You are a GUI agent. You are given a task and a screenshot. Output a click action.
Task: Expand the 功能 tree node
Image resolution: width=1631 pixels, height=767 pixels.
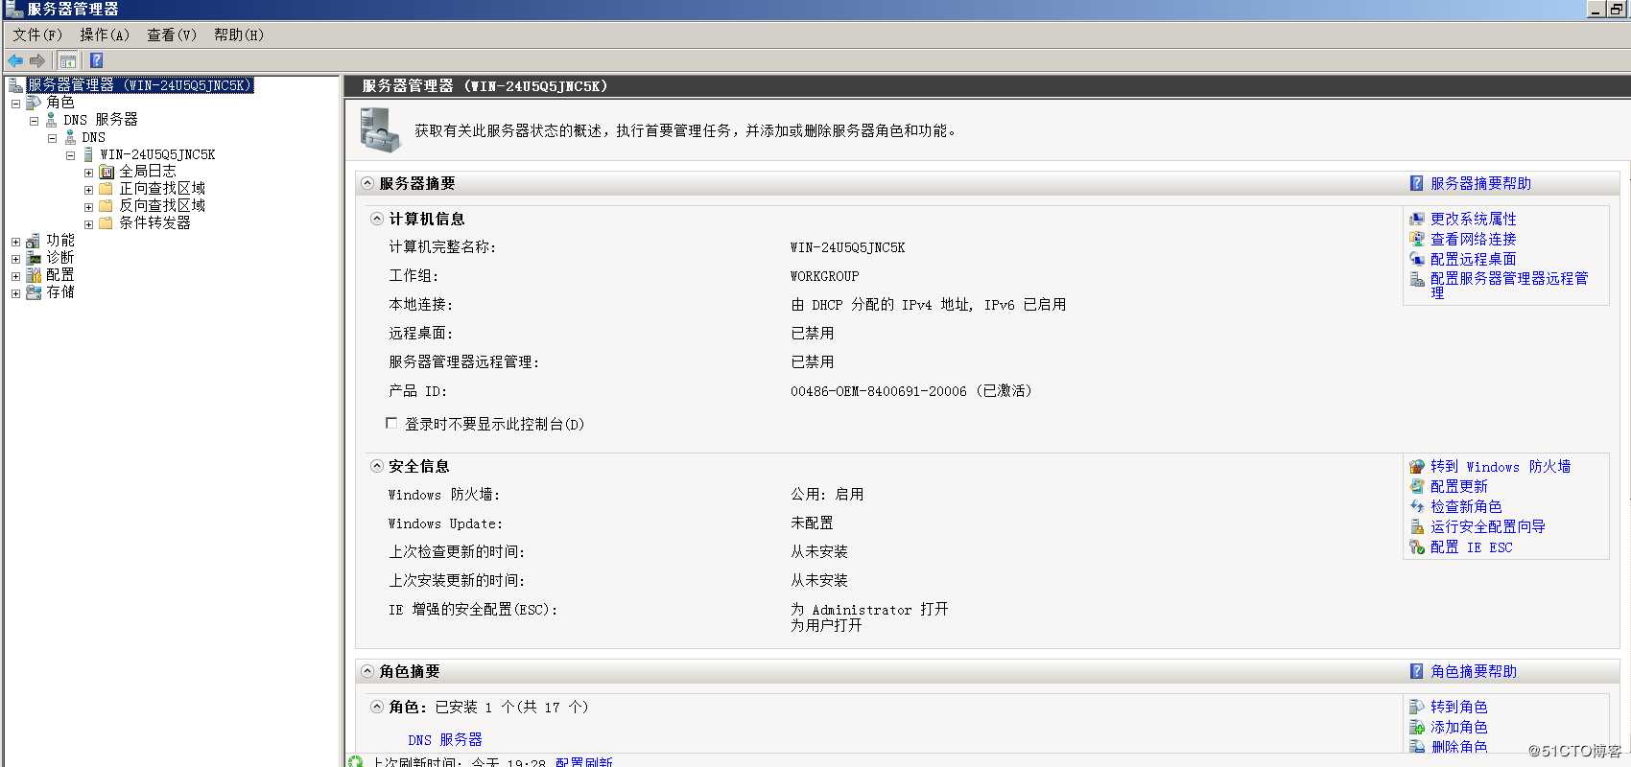(x=15, y=242)
